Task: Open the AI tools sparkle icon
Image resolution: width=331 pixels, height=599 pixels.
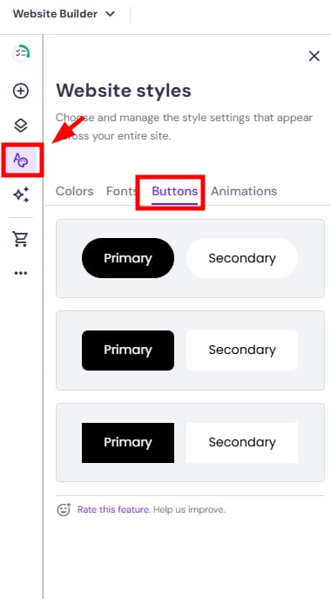Action: point(21,194)
